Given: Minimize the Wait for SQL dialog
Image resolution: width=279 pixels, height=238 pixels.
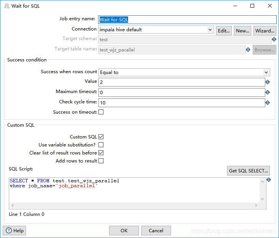Looking at the screenshot, I should (235, 6).
